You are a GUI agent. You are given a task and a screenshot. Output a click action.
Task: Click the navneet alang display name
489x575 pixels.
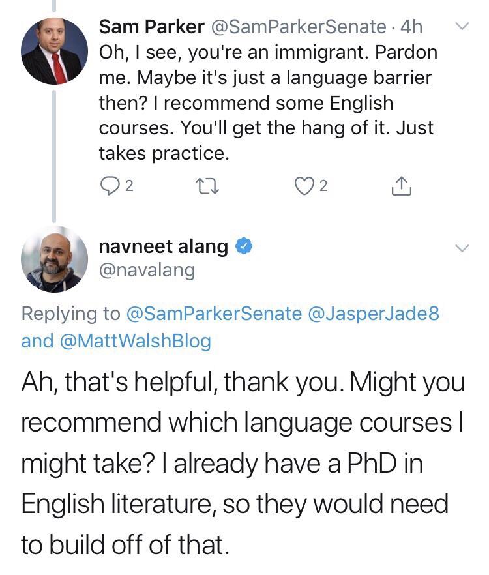coord(164,246)
